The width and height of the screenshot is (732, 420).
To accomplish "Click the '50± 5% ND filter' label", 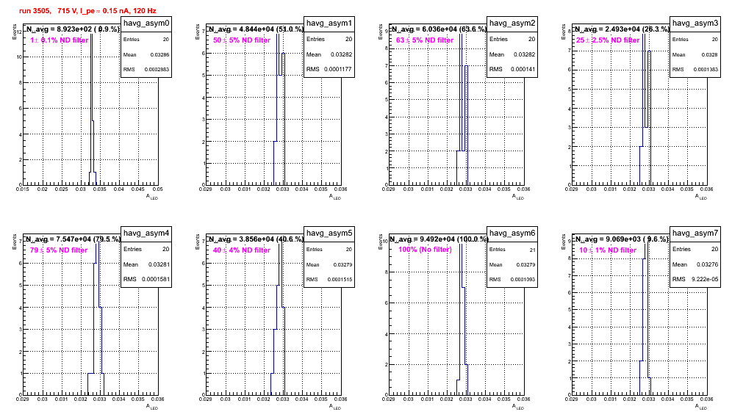I will pyautogui.click(x=242, y=40).
